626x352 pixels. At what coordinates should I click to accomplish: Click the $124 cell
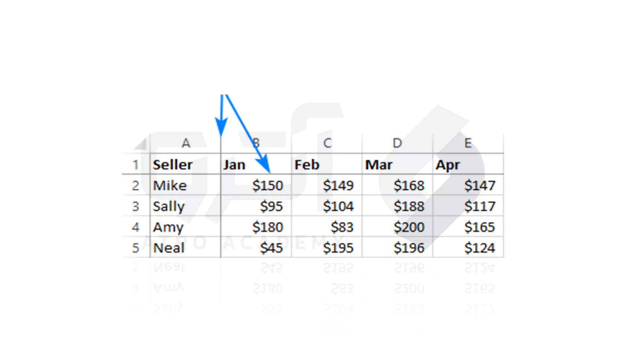coord(468,248)
